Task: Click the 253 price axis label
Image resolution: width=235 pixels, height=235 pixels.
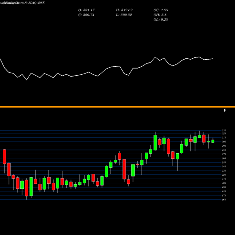Action: 224,162
